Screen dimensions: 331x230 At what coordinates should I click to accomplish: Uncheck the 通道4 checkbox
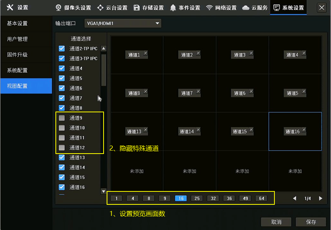coord(62,68)
